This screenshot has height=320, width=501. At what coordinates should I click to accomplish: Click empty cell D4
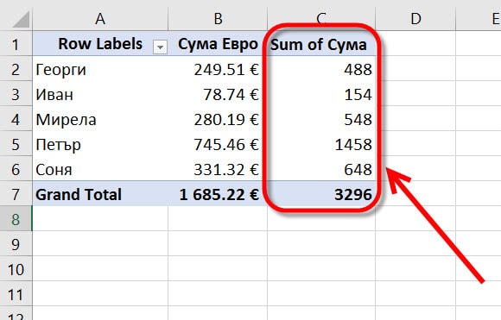point(415,119)
